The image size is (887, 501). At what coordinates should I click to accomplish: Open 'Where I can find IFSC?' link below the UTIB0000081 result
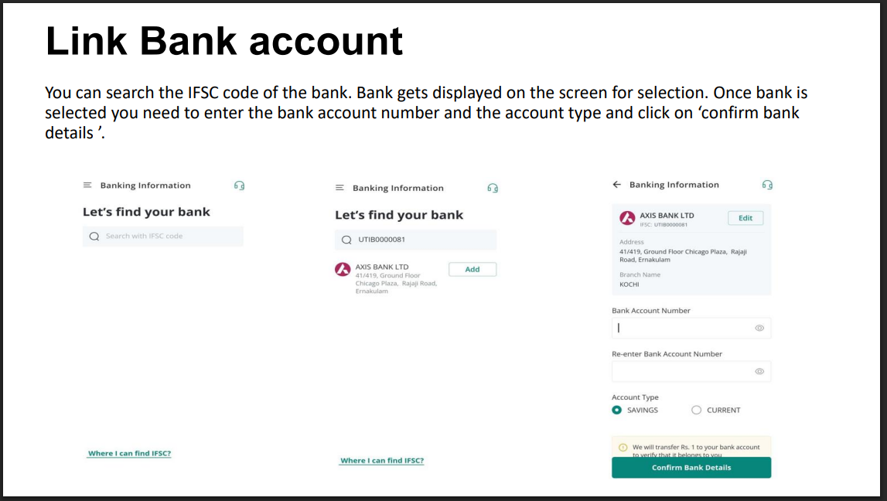(x=382, y=461)
